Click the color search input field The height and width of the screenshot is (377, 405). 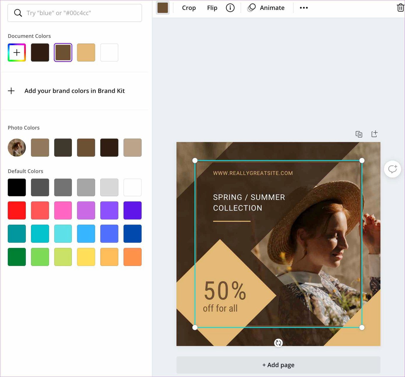pos(75,13)
